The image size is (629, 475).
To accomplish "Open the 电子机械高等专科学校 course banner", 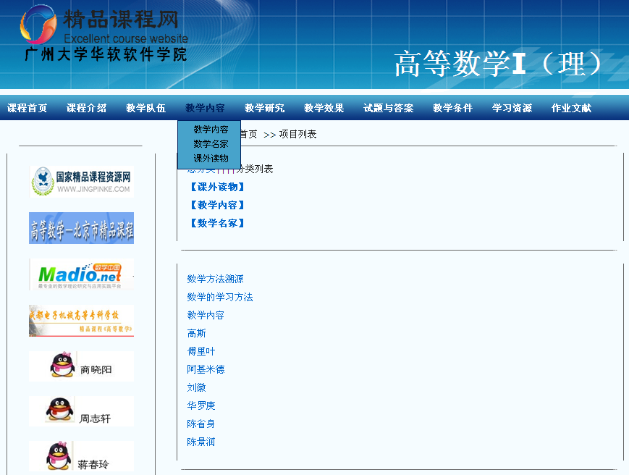I will click(81, 321).
